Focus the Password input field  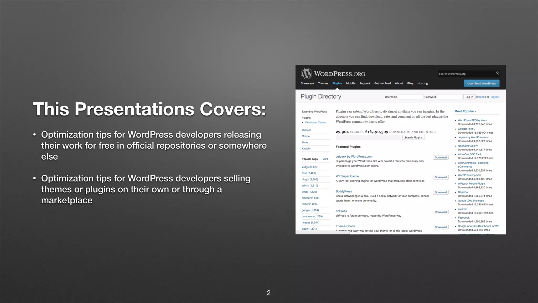pos(449,97)
